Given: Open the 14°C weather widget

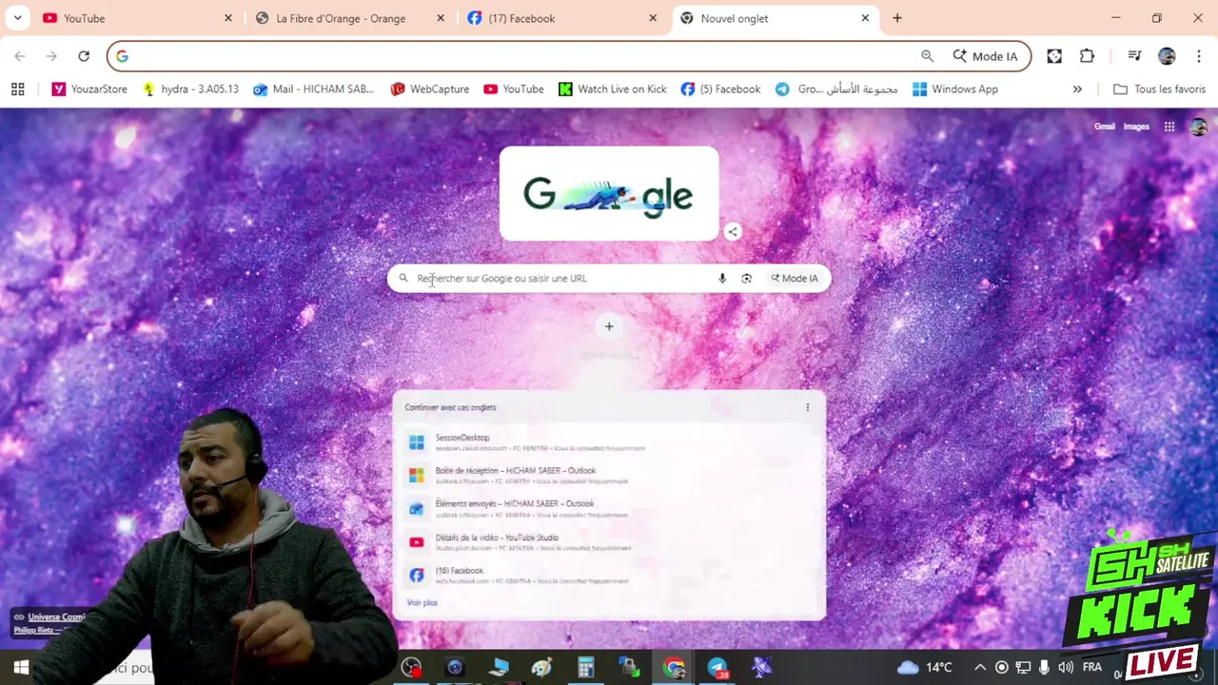Looking at the screenshot, I should (925, 667).
